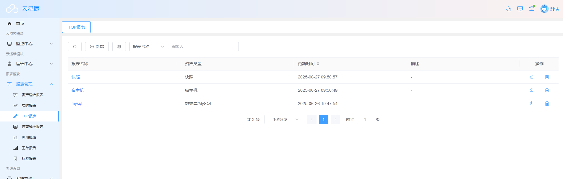Open the monitor screen icon in header

click(x=520, y=9)
